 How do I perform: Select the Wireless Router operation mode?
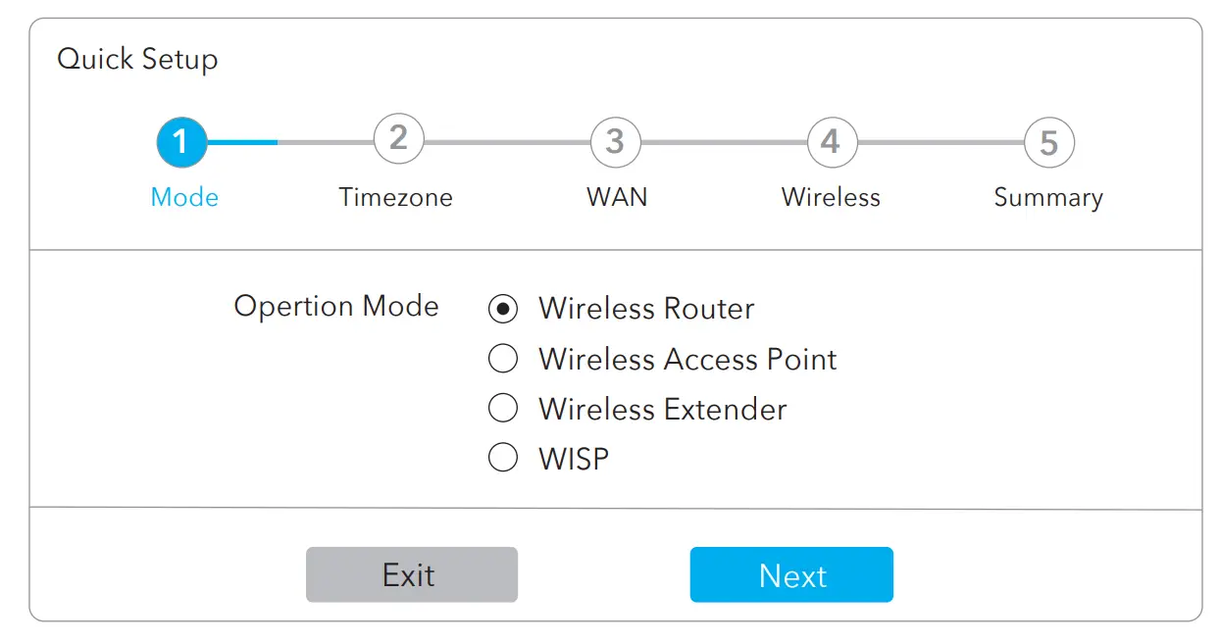(x=503, y=309)
